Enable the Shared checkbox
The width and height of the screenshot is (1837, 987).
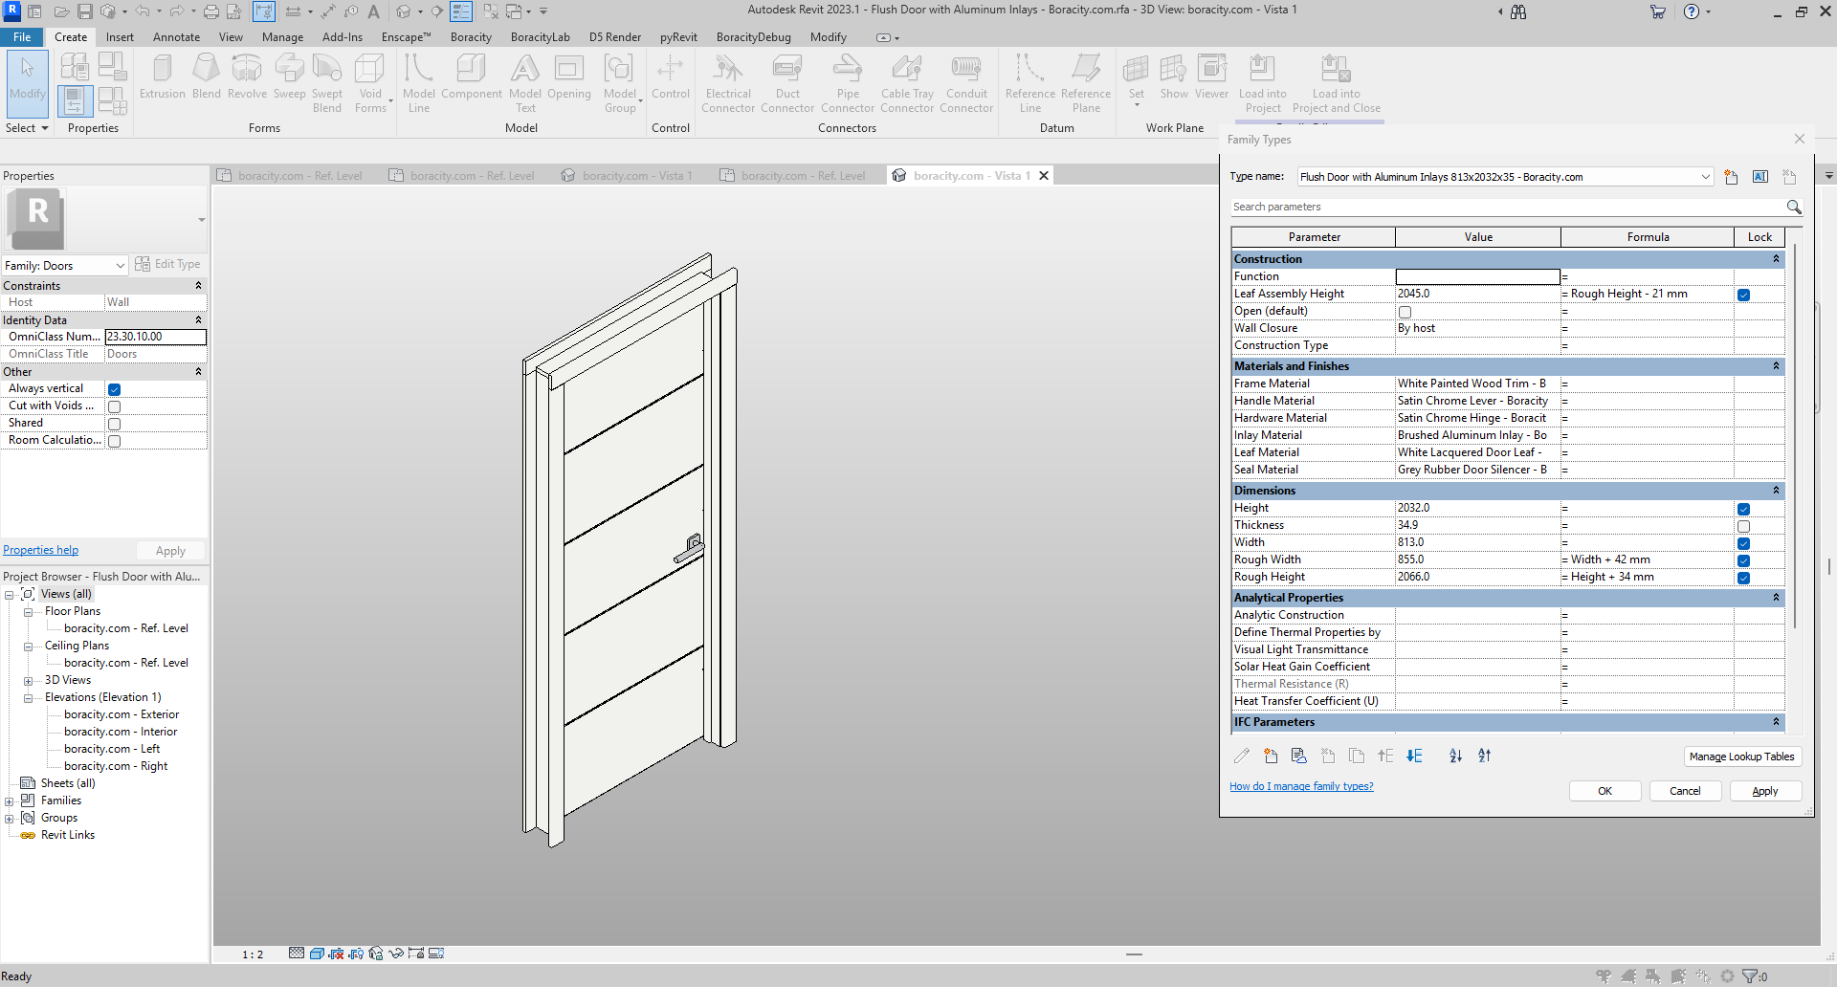pyautogui.click(x=114, y=424)
